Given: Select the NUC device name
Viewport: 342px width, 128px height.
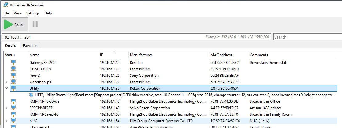Looking at the screenshot, I should coord(33,121).
